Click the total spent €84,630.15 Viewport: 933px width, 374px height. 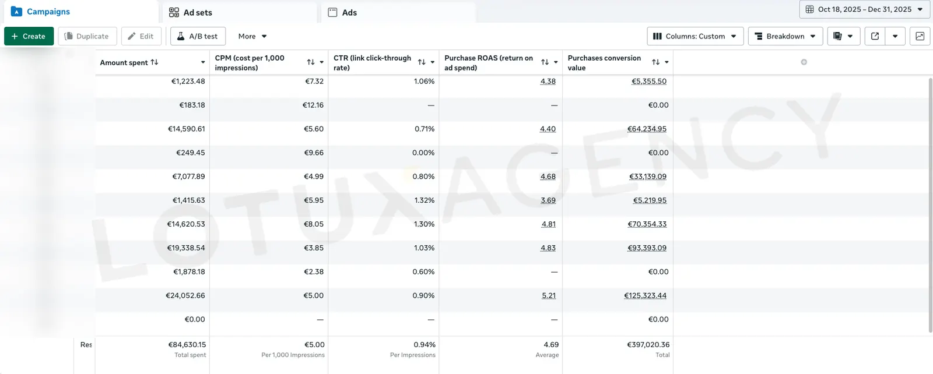(x=187, y=345)
